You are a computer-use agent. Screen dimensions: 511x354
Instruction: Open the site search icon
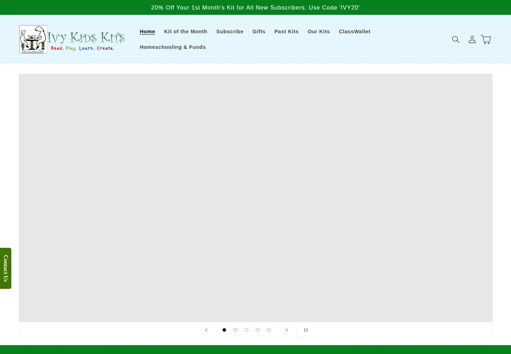456,39
